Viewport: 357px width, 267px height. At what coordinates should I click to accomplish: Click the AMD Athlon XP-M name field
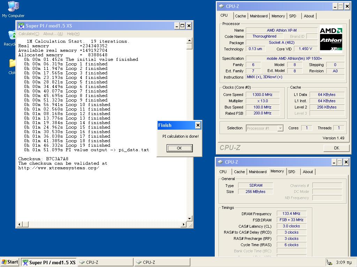[282, 30]
